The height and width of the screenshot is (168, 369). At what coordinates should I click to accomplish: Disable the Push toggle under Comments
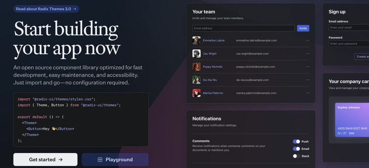tap(296, 141)
